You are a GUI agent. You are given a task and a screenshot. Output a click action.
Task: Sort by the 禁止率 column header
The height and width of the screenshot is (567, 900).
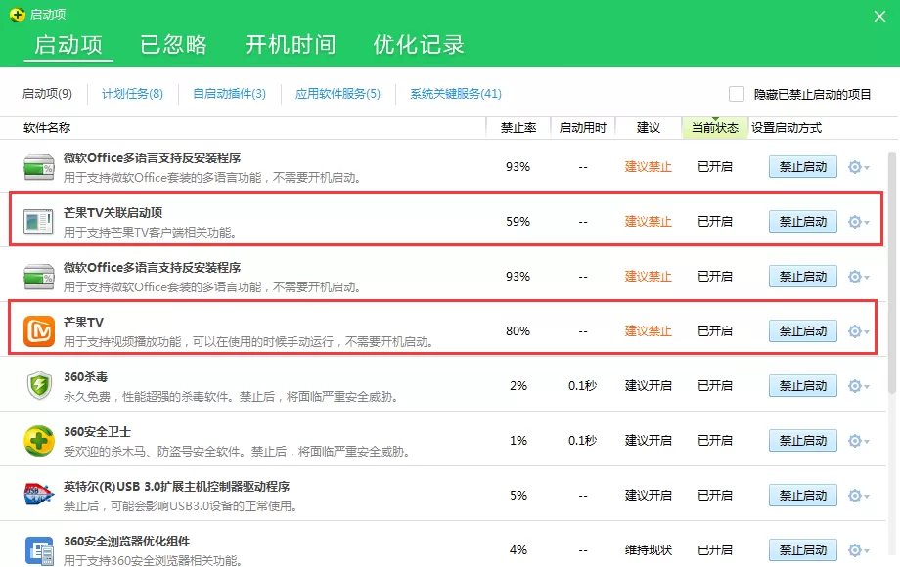pyautogui.click(x=518, y=128)
